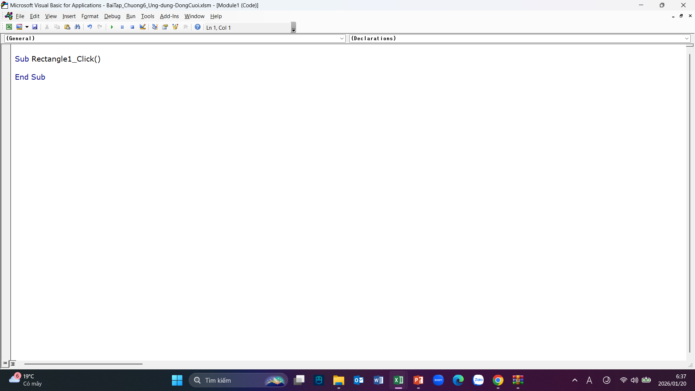
Task: Click the horizontal scrollbar thumb
Action: 83,364
